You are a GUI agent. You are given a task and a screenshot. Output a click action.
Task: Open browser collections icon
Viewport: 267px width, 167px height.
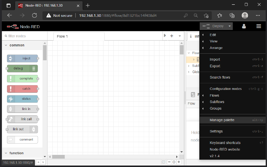pos(232,15)
